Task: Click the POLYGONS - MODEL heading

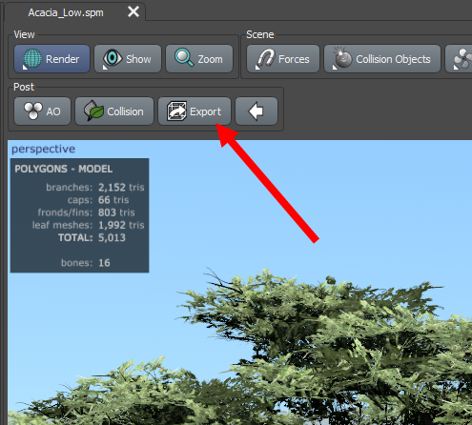Action: [64, 169]
